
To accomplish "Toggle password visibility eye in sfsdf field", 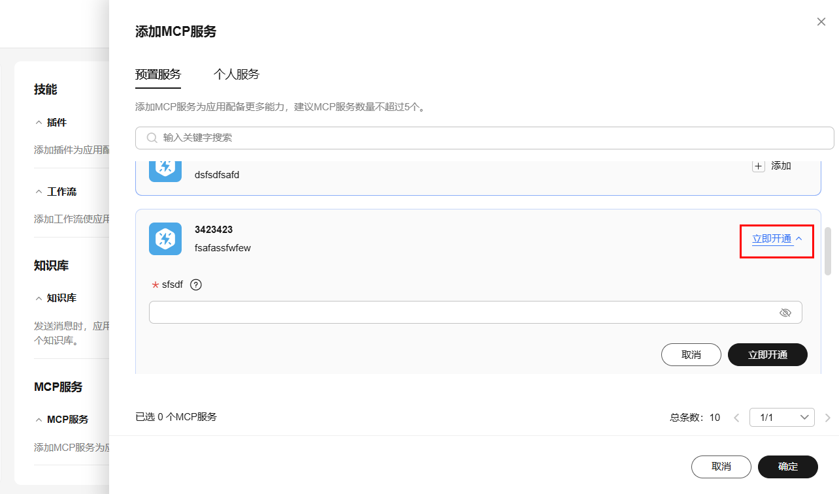I will coord(785,313).
